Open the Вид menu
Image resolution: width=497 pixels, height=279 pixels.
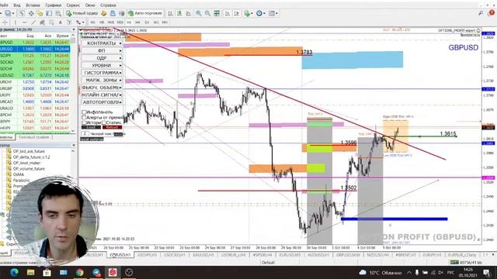17,5
